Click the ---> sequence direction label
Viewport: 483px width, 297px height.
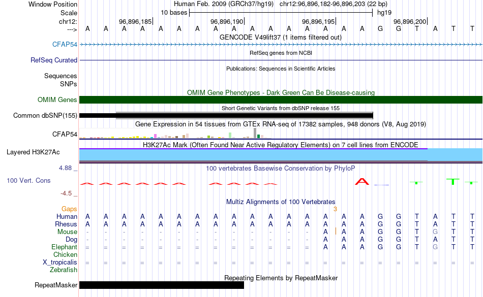click(x=72, y=29)
